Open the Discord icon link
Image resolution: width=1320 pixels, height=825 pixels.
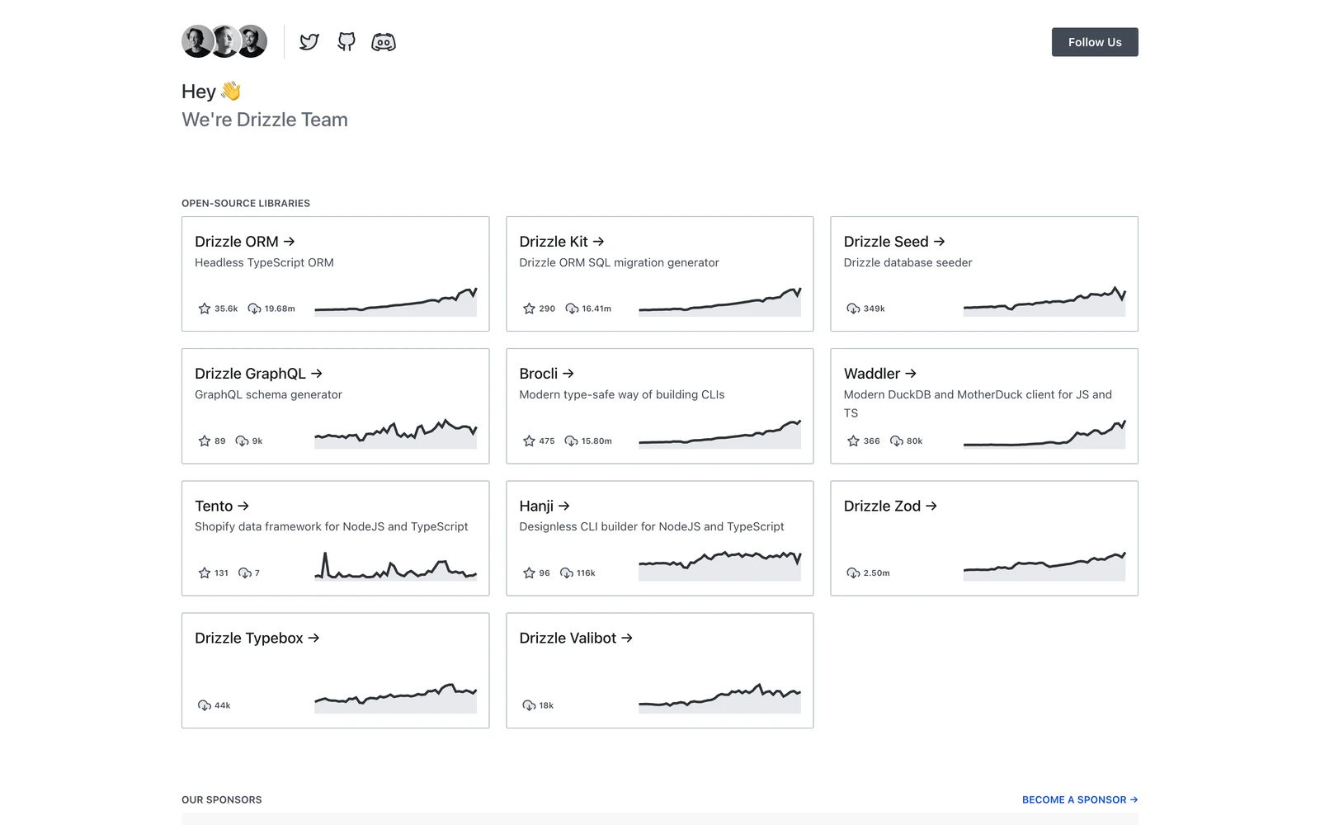(x=384, y=42)
